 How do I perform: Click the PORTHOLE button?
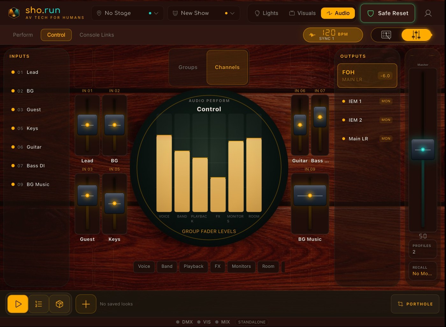(415, 304)
